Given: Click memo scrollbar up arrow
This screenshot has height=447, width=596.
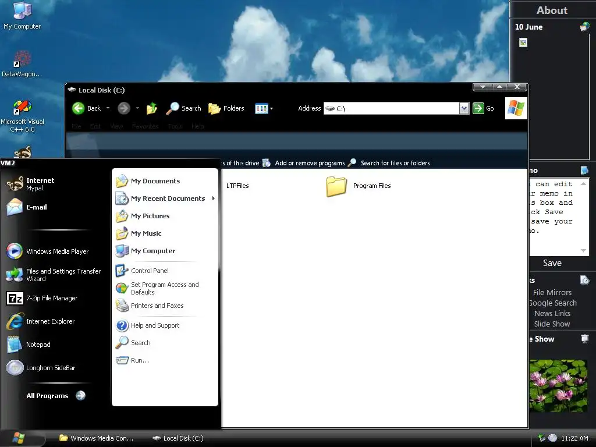Looking at the screenshot, I should click(583, 183).
